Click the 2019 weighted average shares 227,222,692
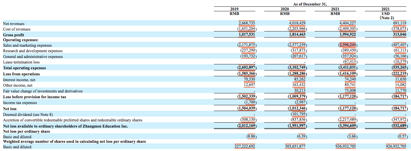Viewport: 411px width, 151px height. [244, 147]
